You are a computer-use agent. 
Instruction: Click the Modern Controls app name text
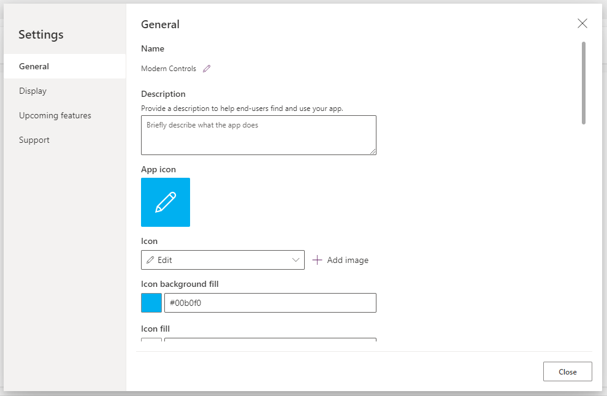click(169, 69)
